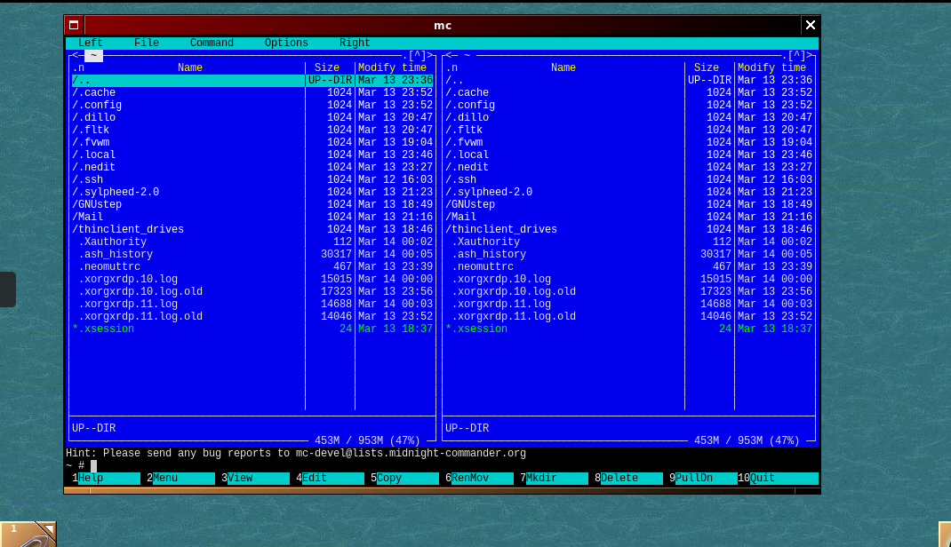
Task: Sort left panel by Size column header
Action: point(327,67)
